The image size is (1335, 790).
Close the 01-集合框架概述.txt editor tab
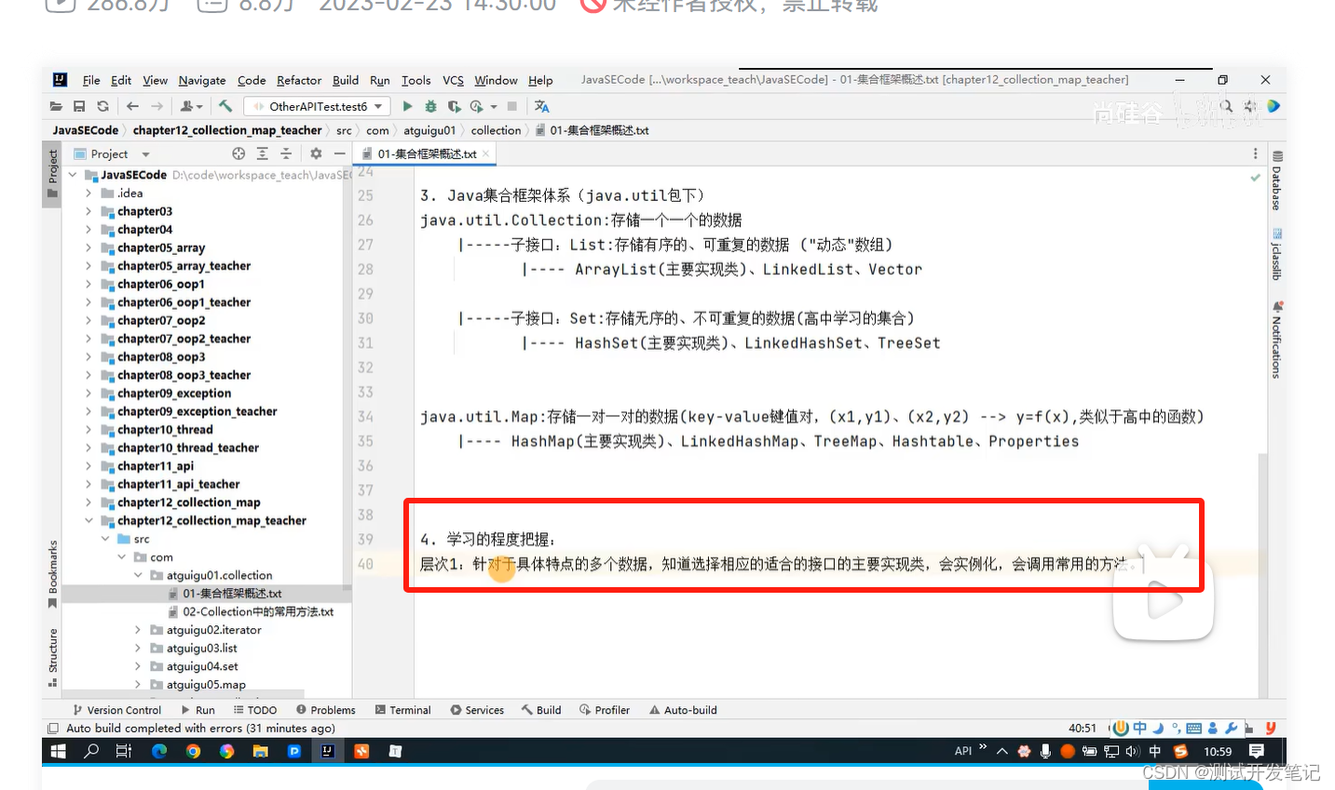point(486,154)
